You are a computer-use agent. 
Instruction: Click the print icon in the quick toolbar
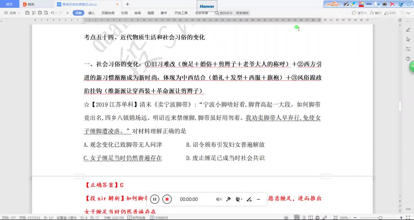(40, 13)
